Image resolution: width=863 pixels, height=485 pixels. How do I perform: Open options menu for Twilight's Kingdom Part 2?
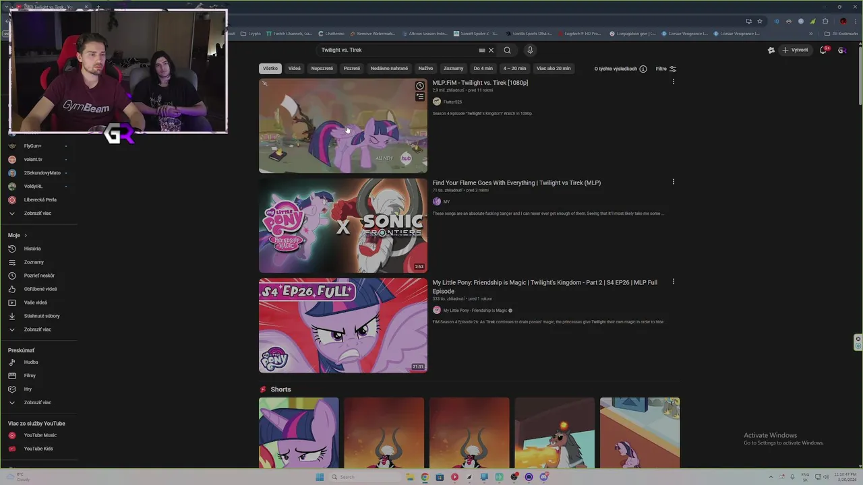pyautogui.click(x=673, y=282)
